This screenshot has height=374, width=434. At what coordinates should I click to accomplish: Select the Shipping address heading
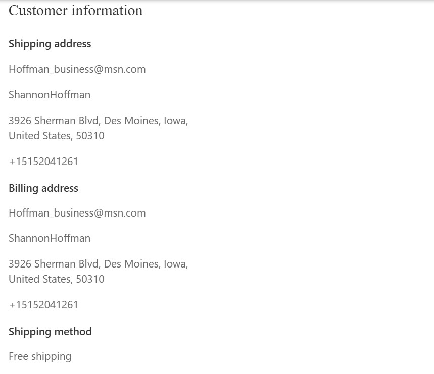[50, 44]
